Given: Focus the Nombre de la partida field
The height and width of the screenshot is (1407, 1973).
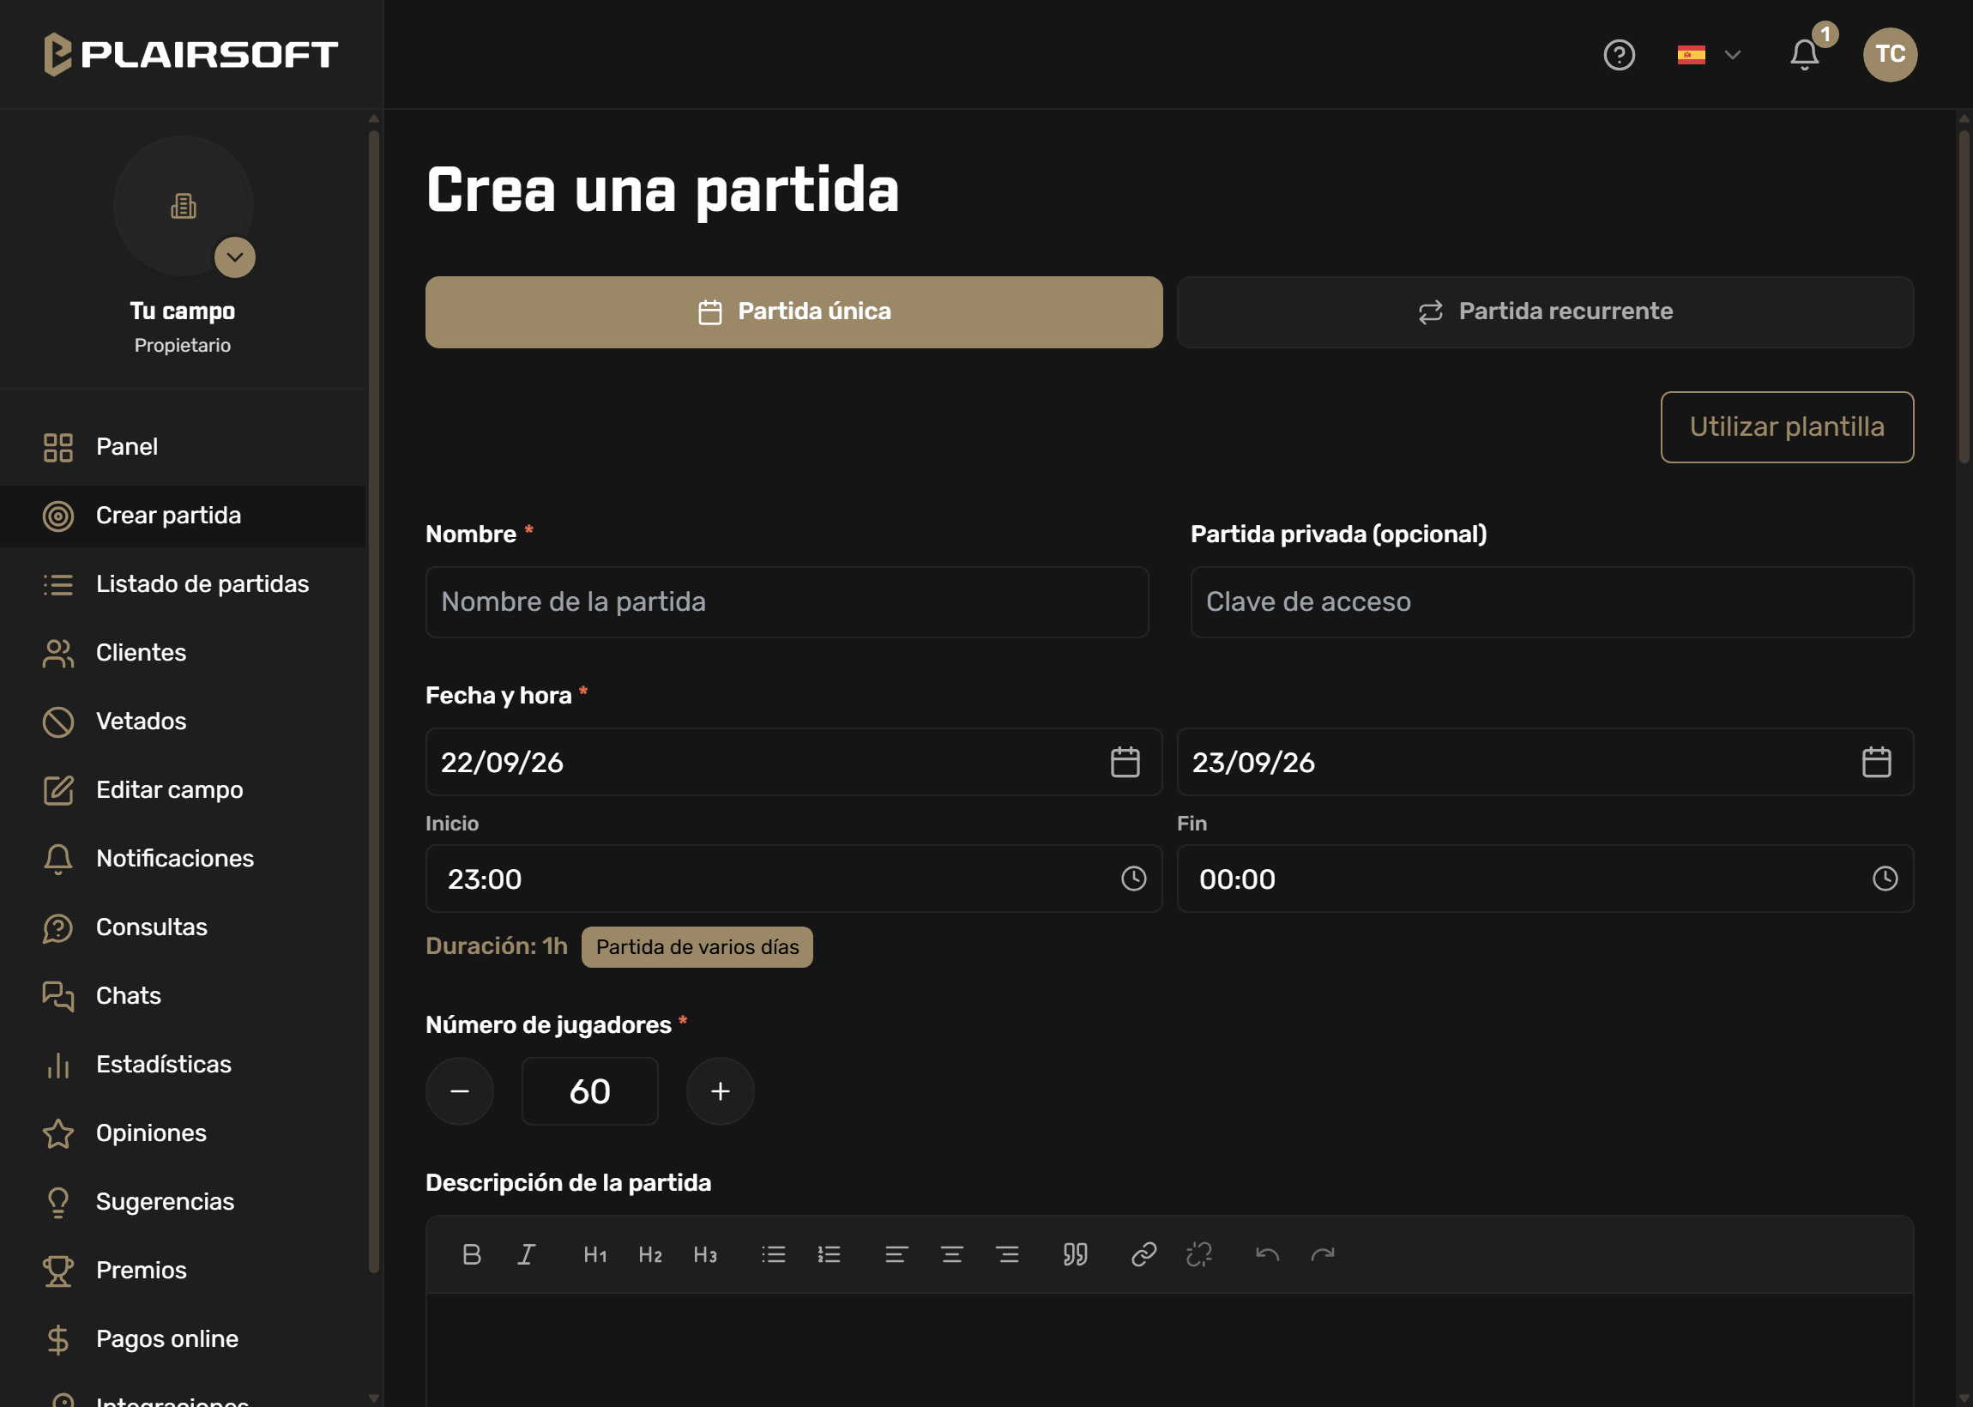Looking at the screenshot, I should coord(787,602).
